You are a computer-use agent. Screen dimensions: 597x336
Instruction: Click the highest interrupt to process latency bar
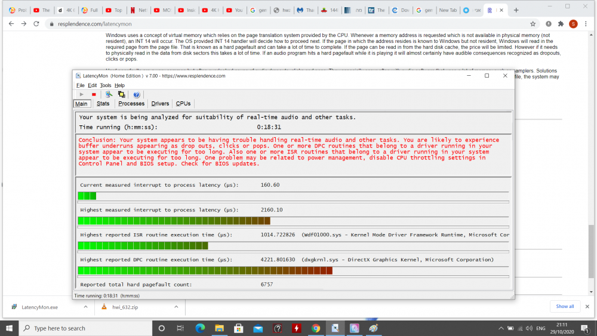174,221
